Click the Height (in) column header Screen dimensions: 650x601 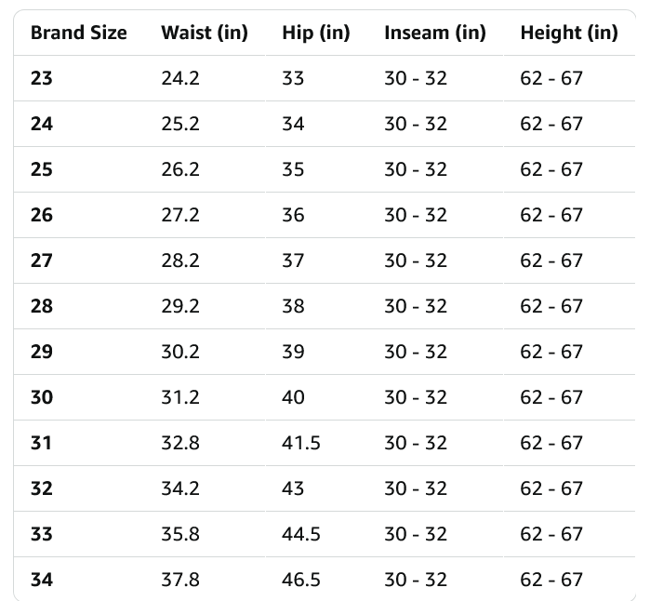click(569, 33)
